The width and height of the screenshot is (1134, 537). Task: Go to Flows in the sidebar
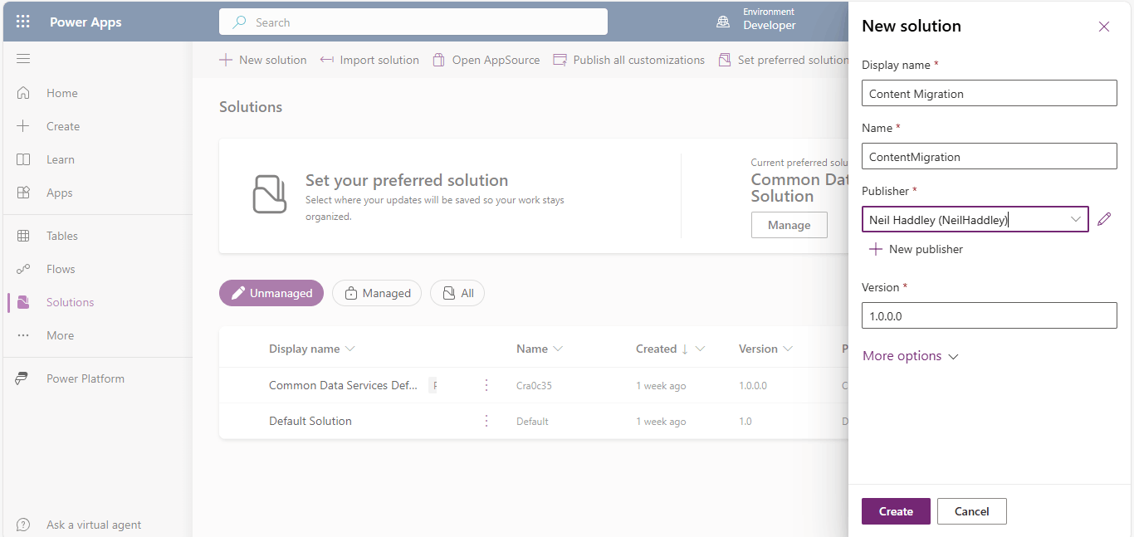coord(61,269)
